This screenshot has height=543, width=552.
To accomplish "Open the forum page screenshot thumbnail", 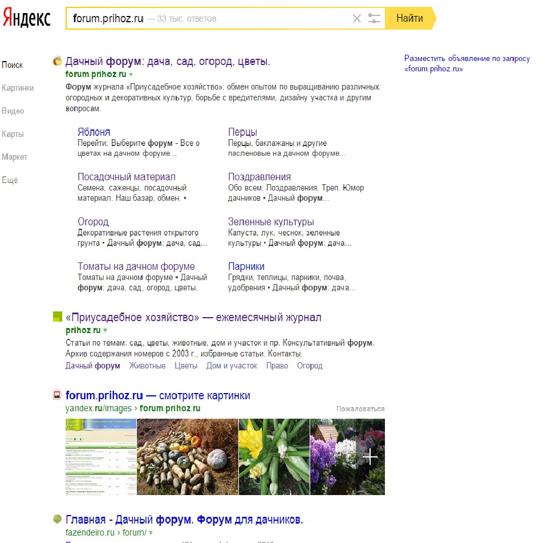I will click(x=101, y=457).
